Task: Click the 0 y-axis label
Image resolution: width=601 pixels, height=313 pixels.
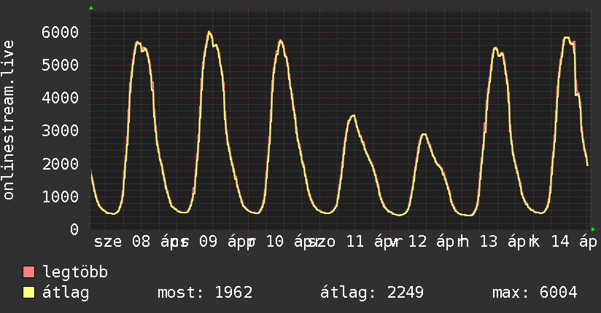Action: point(74,229)
